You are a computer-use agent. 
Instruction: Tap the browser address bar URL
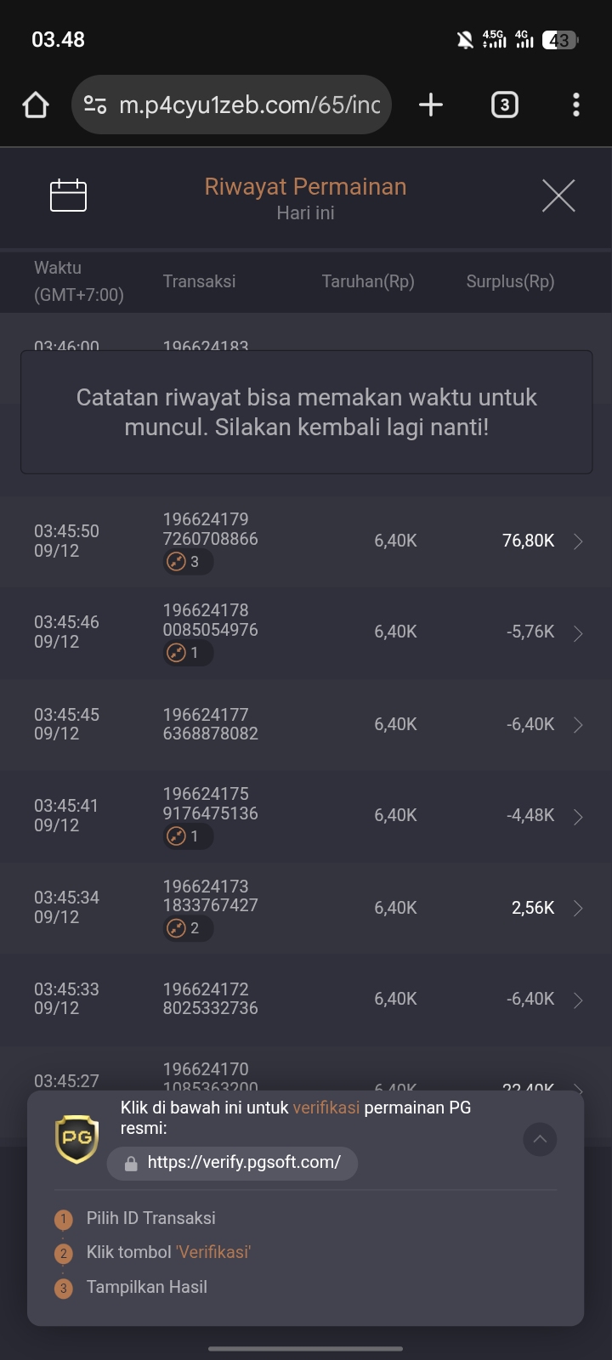[249, 105]
